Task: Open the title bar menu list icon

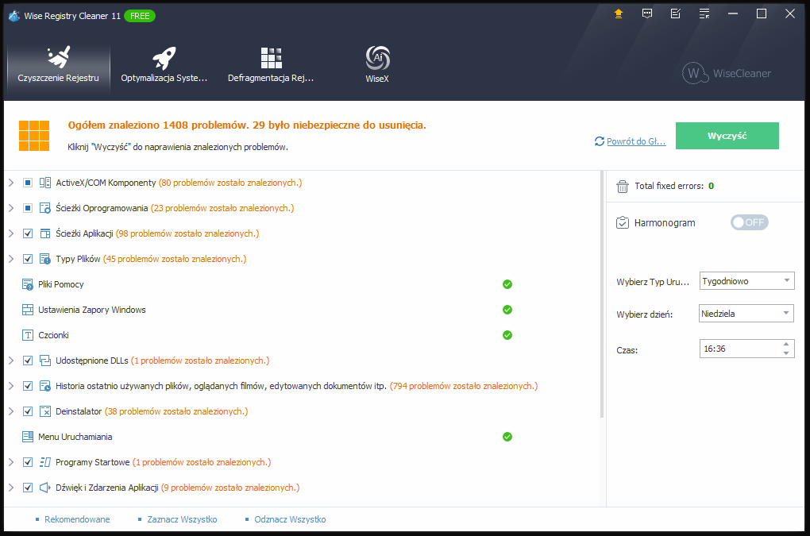Action: click(704, 13)
